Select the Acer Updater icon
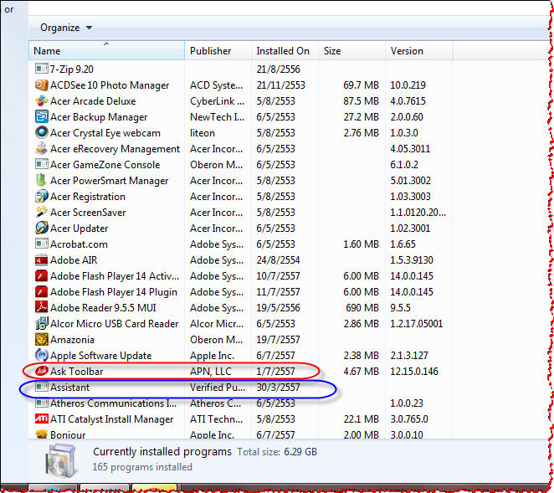Viewport: 554px width, 493px height. pyautogui.click(x=41, y=228)
